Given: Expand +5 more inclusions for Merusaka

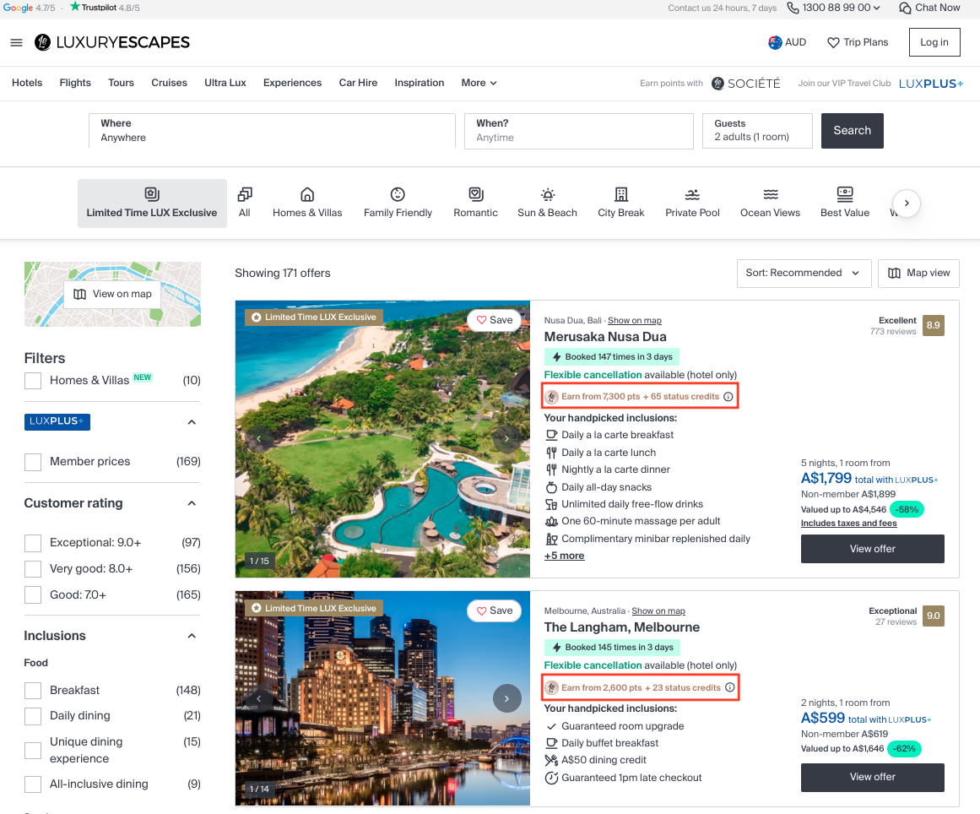Looking at the screenshot, I should [564, 556].
